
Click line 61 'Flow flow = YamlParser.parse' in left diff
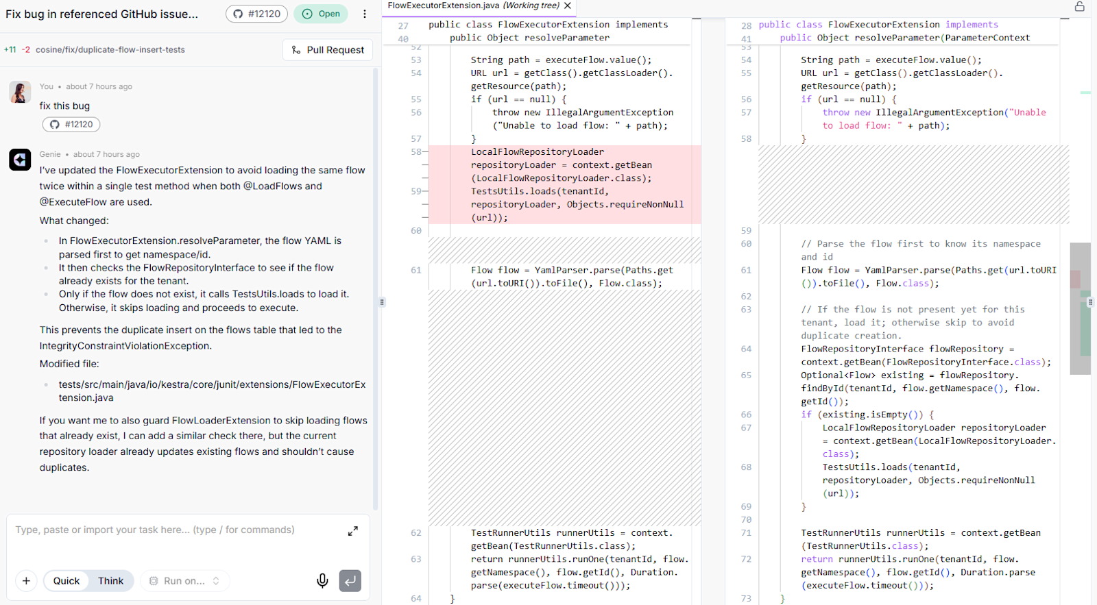pyautogui.click(x=572, y=277)
